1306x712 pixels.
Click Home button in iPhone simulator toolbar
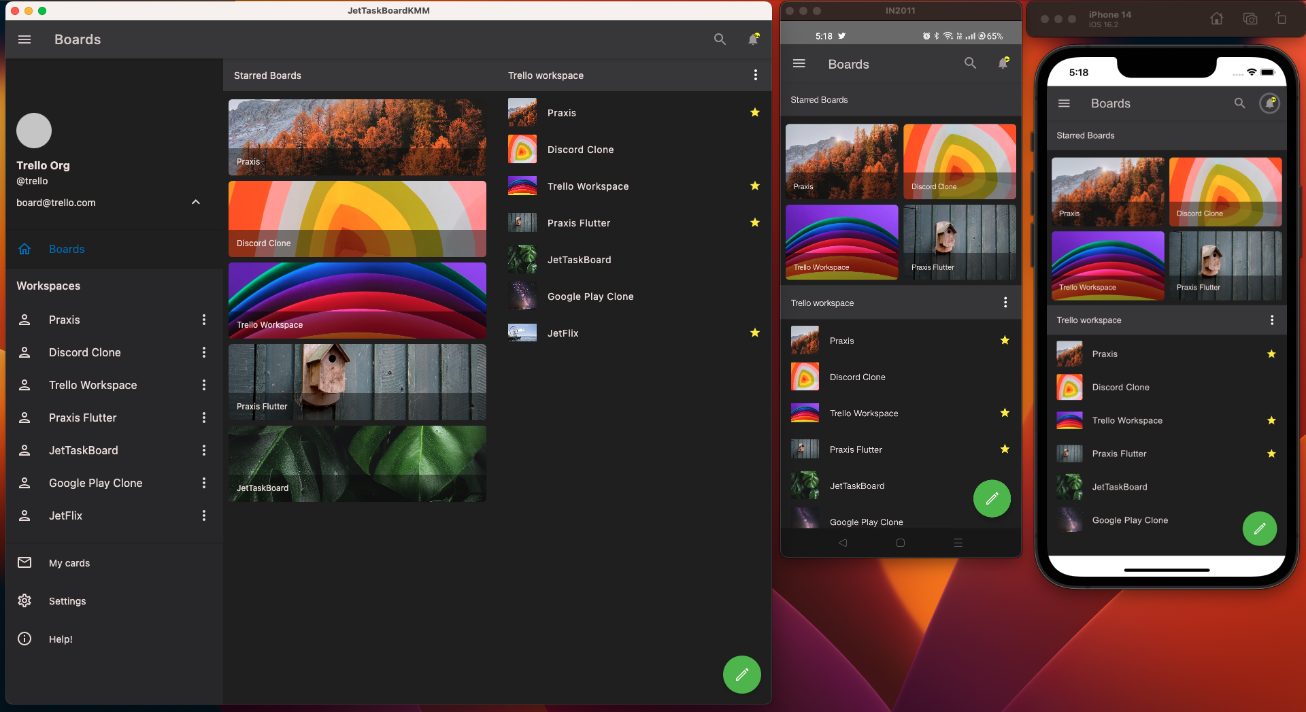[x=1217, y=19]
